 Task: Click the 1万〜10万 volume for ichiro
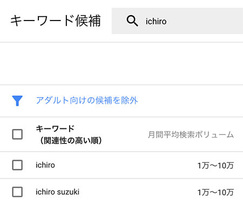(215, 166)
